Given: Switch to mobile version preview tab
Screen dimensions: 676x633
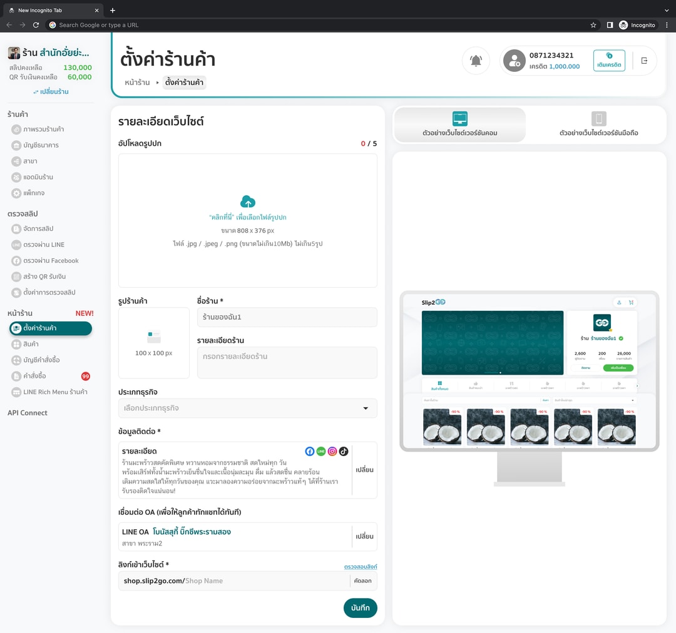Looking at the screenshot, I should (598, 124).
